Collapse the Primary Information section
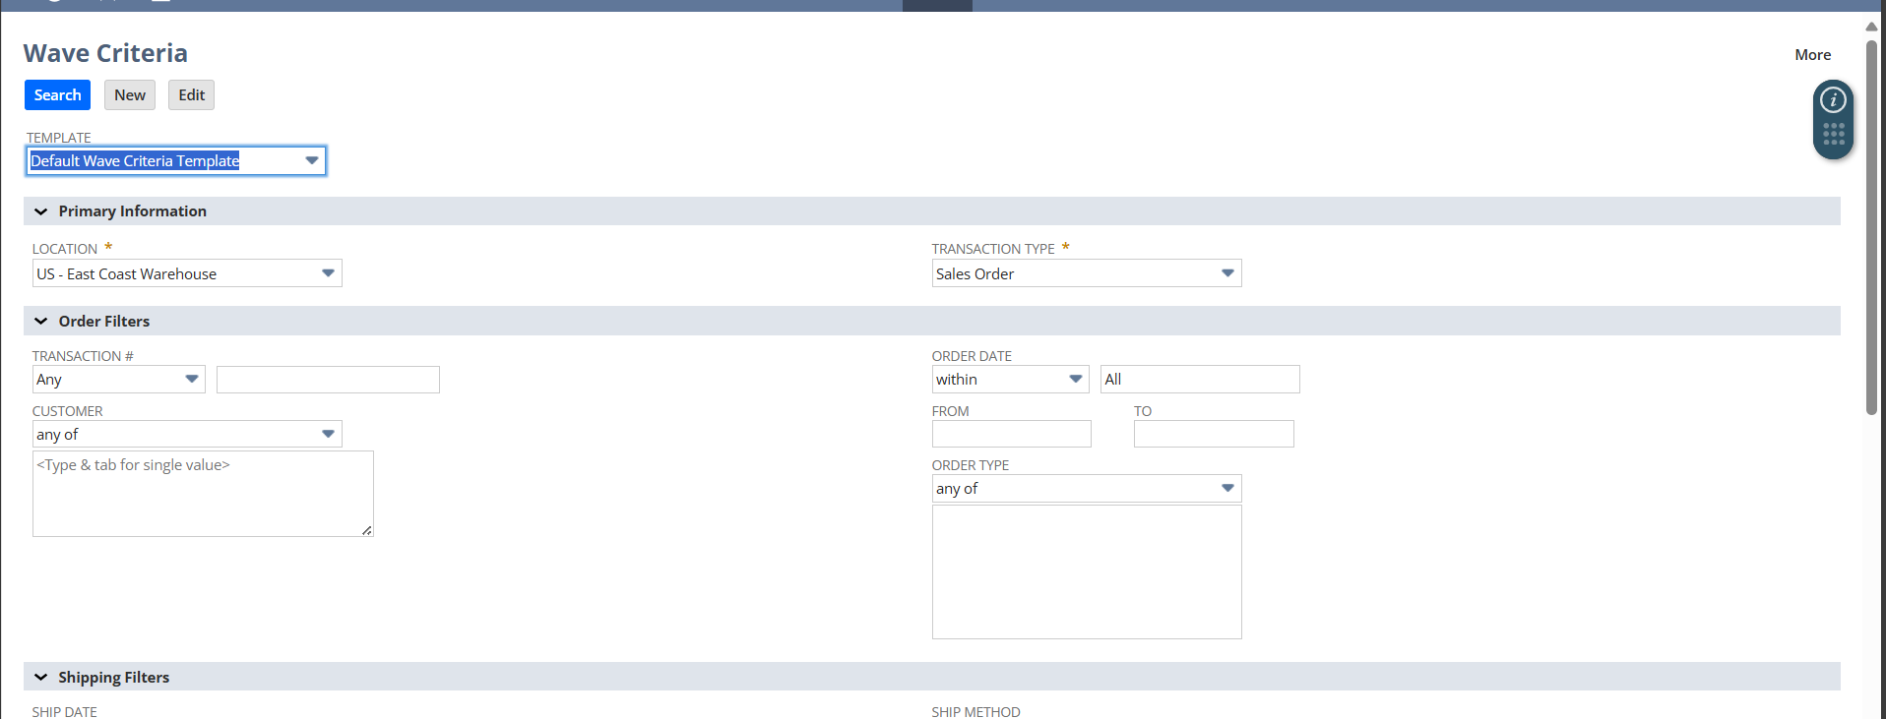This screenshot has height=719, width=1886. pyautogui.click(x=41, y=211)
